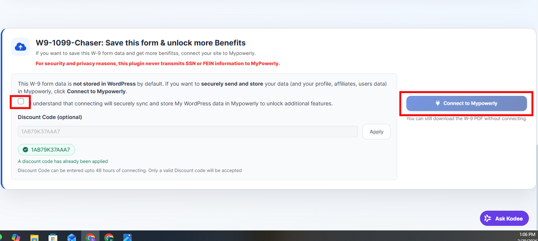Open the Photos app from the taskbar
Screen dimensions: 538x241
[127, 238]
